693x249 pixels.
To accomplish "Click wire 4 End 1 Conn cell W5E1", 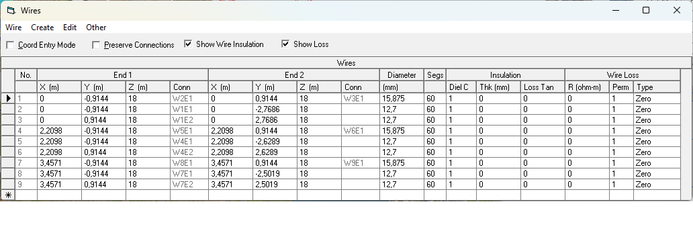I will pyautogui.click(x=189, y=131).
